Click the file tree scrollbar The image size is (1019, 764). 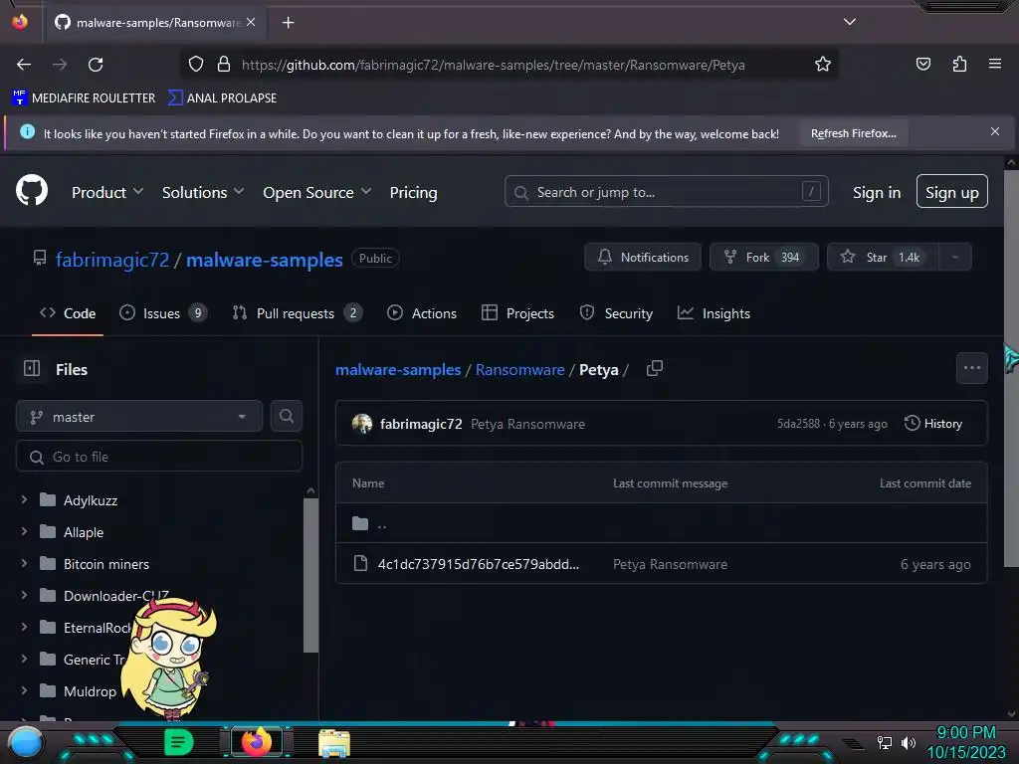310,575
